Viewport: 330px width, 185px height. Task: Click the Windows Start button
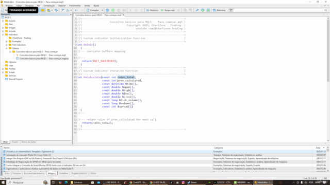(x=3, y=182)
